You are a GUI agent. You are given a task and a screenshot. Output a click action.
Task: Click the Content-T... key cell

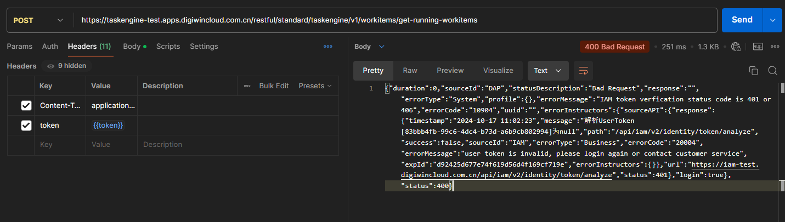point(60,106)
